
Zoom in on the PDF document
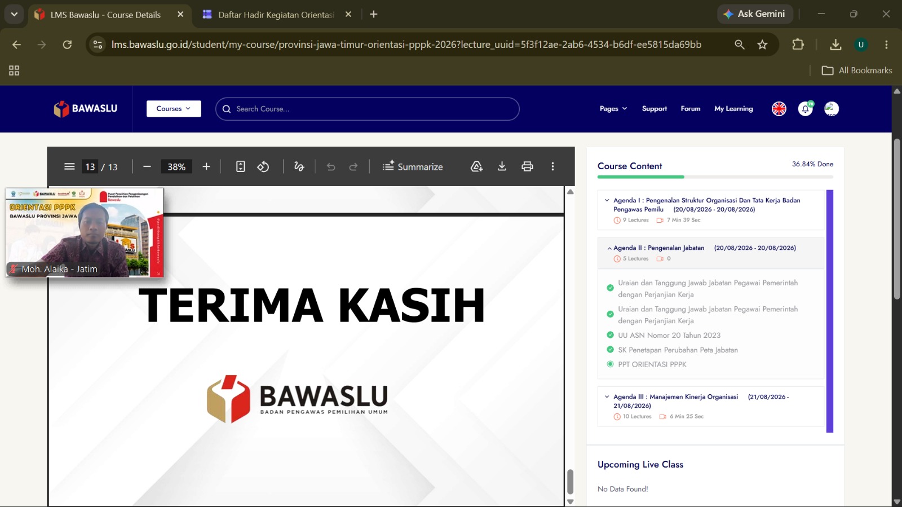point(206,166)
